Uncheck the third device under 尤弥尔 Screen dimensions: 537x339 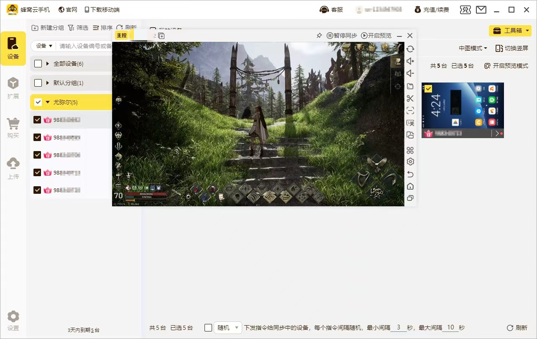tap(37, 155)
